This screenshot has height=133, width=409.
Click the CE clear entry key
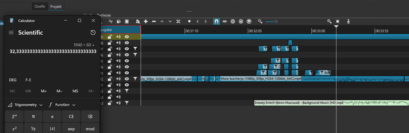pos(71,116)
